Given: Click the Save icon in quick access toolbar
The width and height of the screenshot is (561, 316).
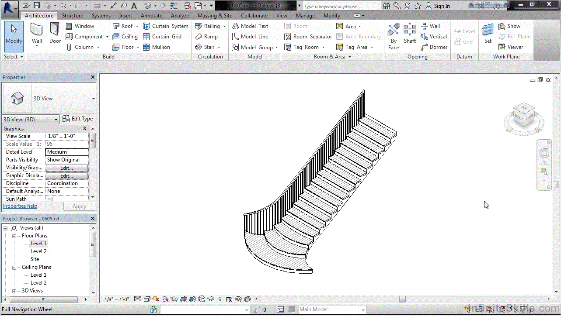Looking at the screenshot, I should [x=37, y=6].
